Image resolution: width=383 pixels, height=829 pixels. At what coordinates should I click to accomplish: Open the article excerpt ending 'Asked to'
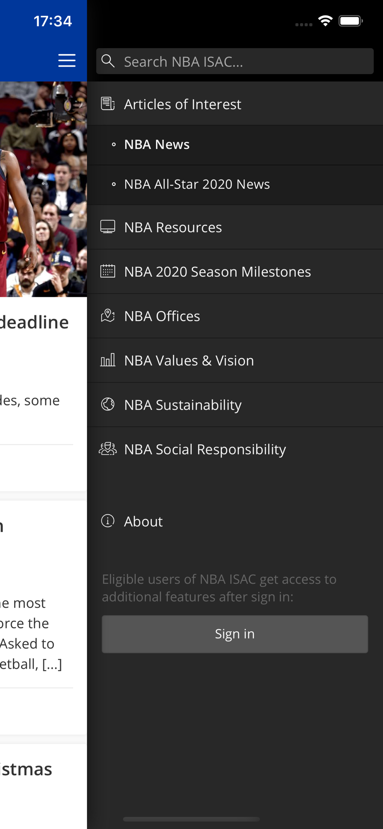pyautogui.click(x=31, y=633)
